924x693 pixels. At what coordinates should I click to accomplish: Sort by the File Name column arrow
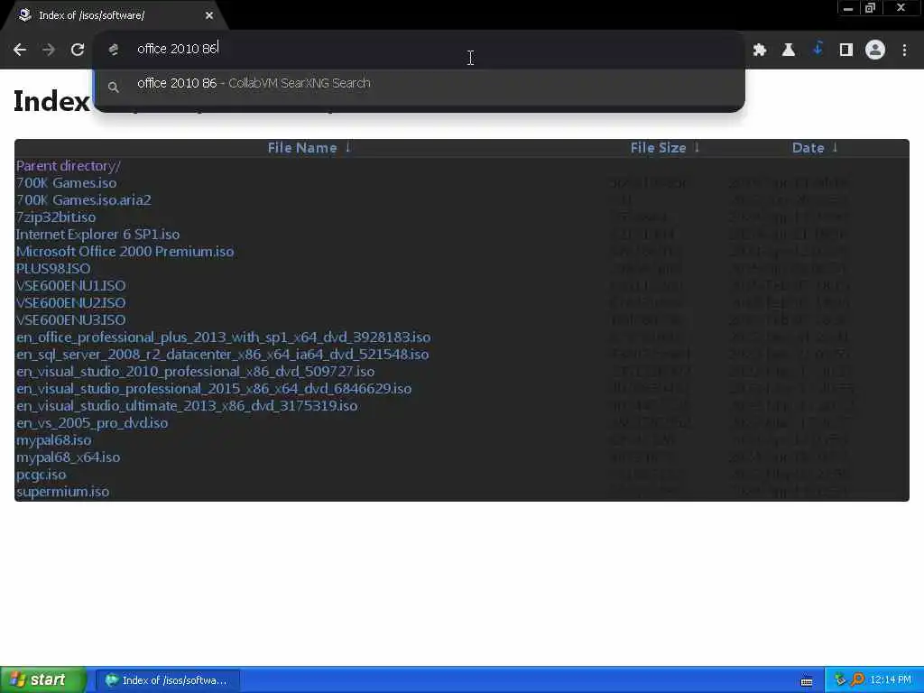tap(347, 147)
